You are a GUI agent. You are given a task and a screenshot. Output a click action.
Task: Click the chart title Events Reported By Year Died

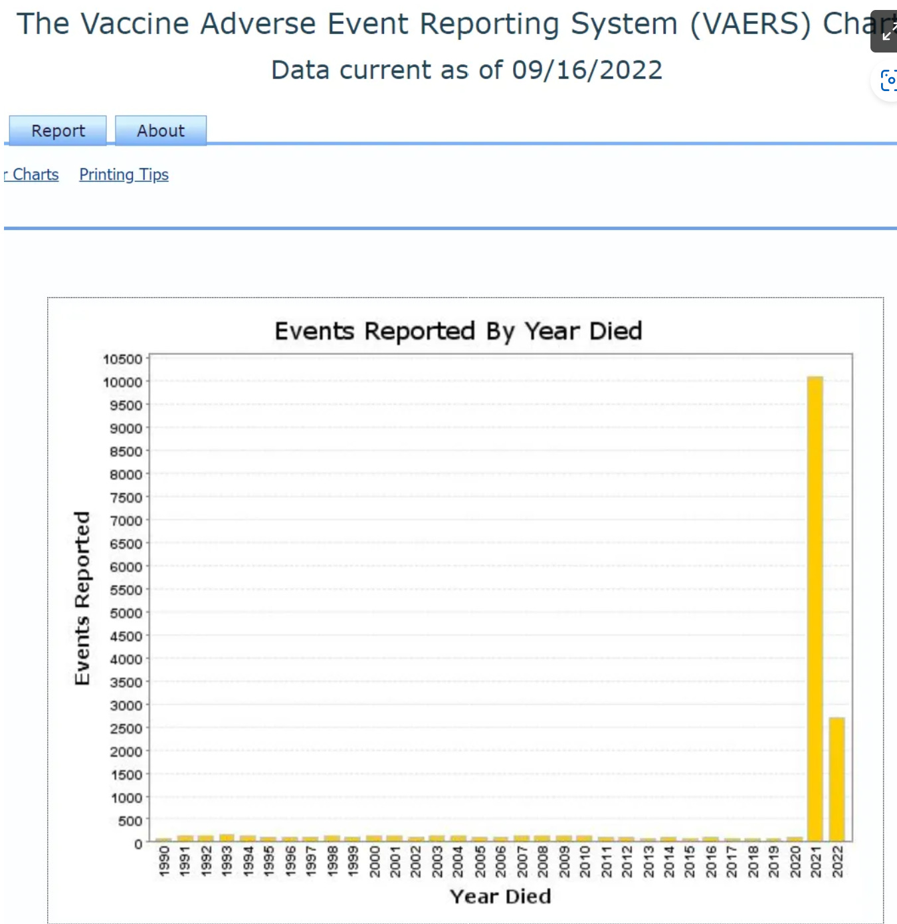(458, 330)
